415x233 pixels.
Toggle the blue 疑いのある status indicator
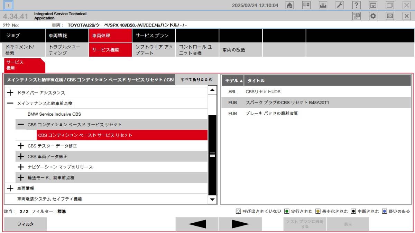[385, 211]
